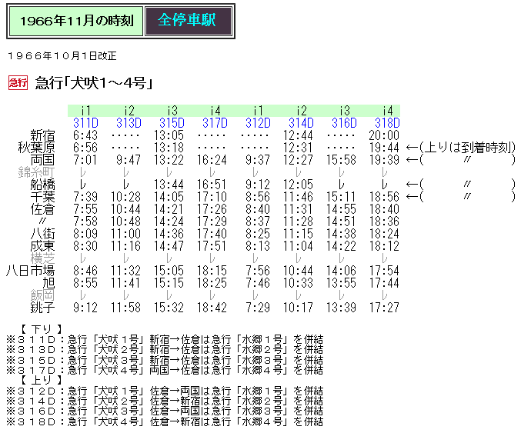Click the 1966年10月1日改正 revision date text

point(62,56)
